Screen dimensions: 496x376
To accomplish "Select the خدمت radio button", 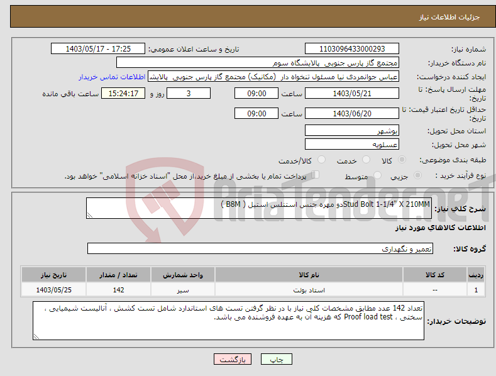I will click(366, 160).
